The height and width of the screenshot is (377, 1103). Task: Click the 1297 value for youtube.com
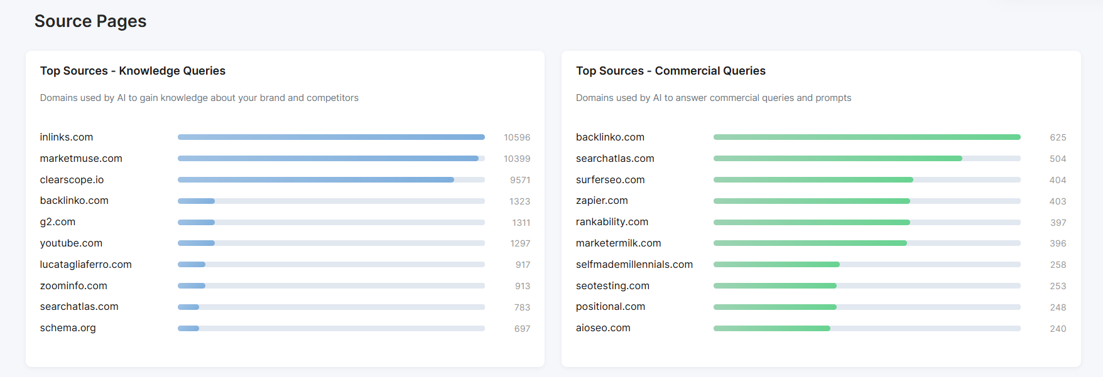tap(520, 243)
